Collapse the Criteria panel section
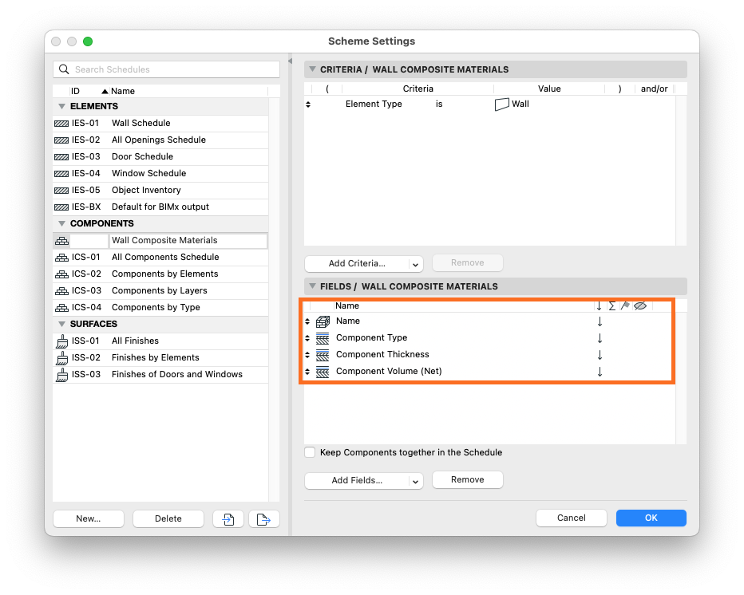The image size is (744, 595). pos(312,69)
